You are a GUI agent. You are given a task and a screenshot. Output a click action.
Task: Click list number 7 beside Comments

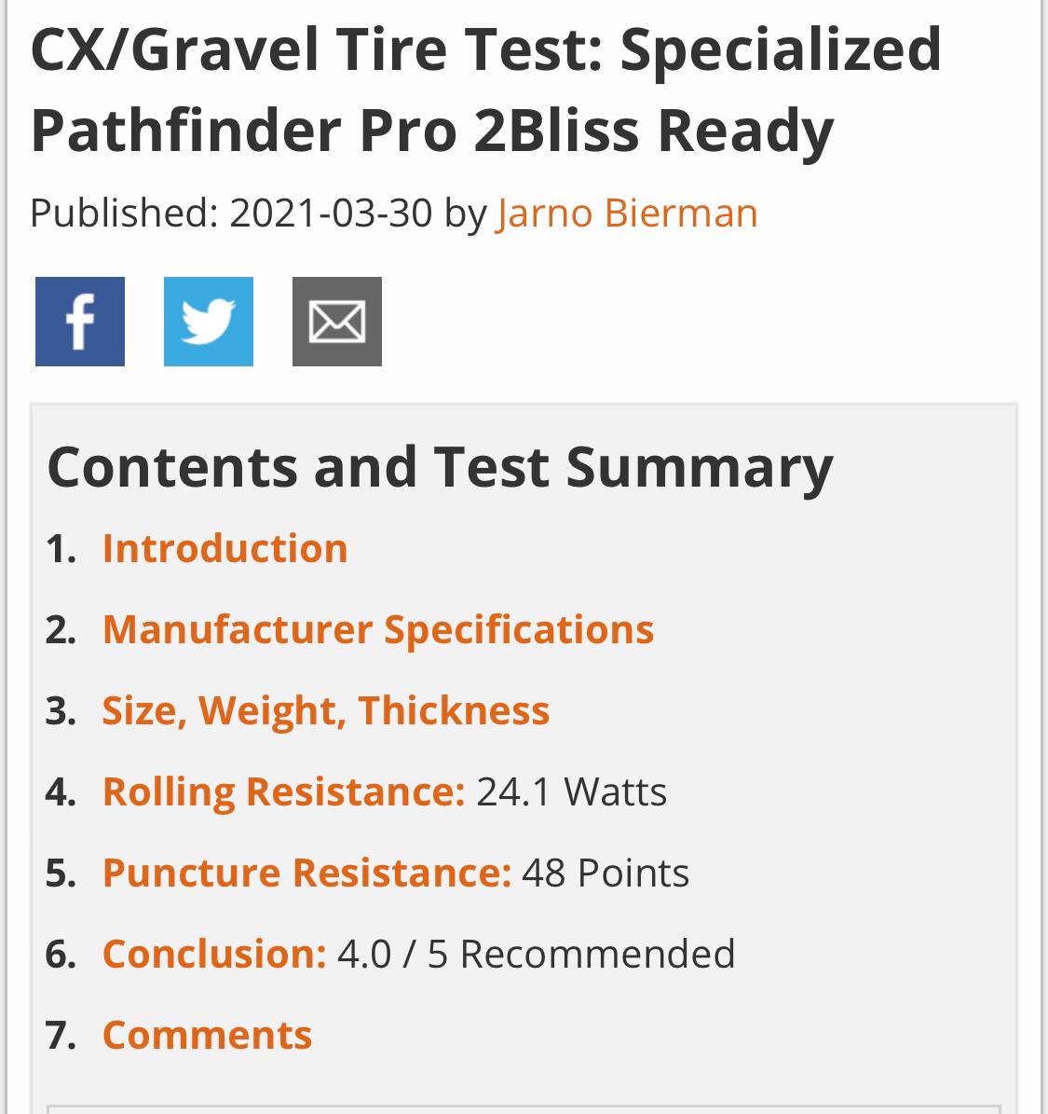coord(61,1036)
